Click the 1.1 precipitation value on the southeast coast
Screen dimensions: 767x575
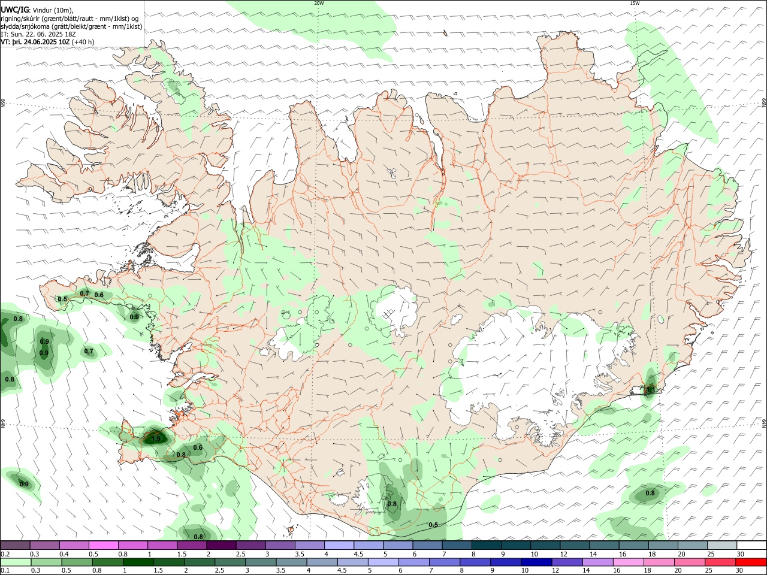click(x=650, y=389)
